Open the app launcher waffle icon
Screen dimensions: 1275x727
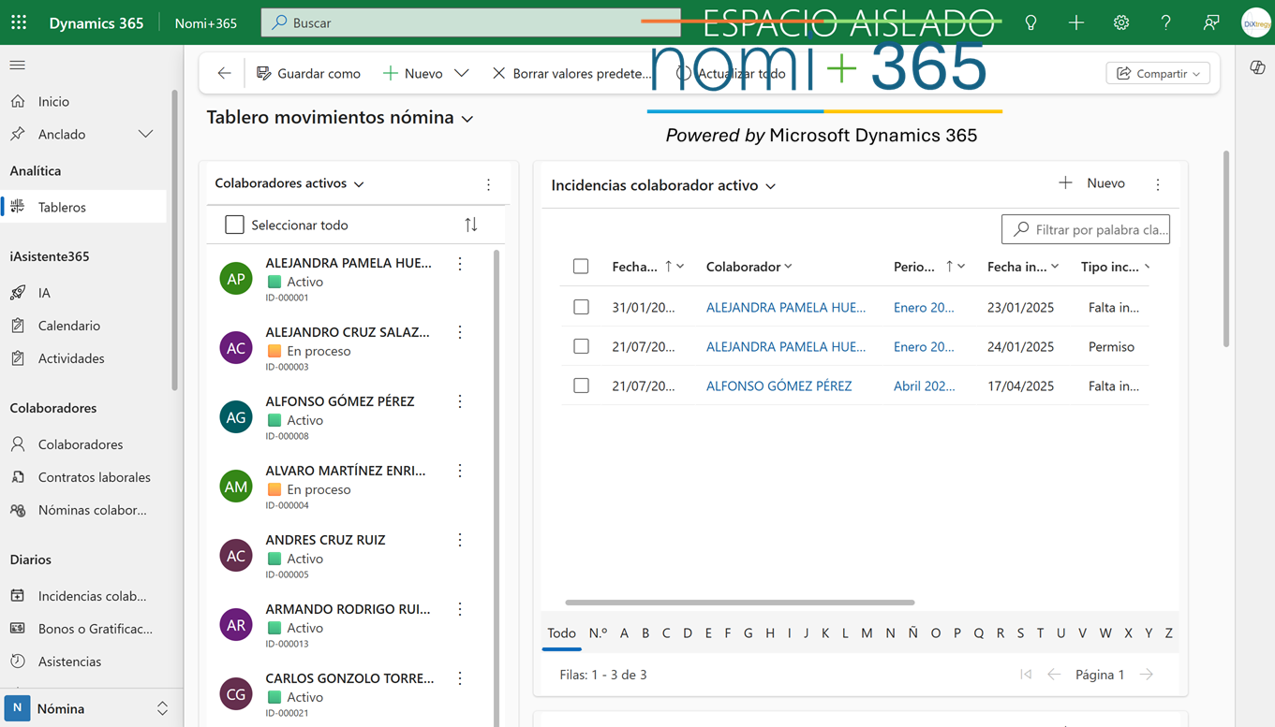click(x=19, y=22)
